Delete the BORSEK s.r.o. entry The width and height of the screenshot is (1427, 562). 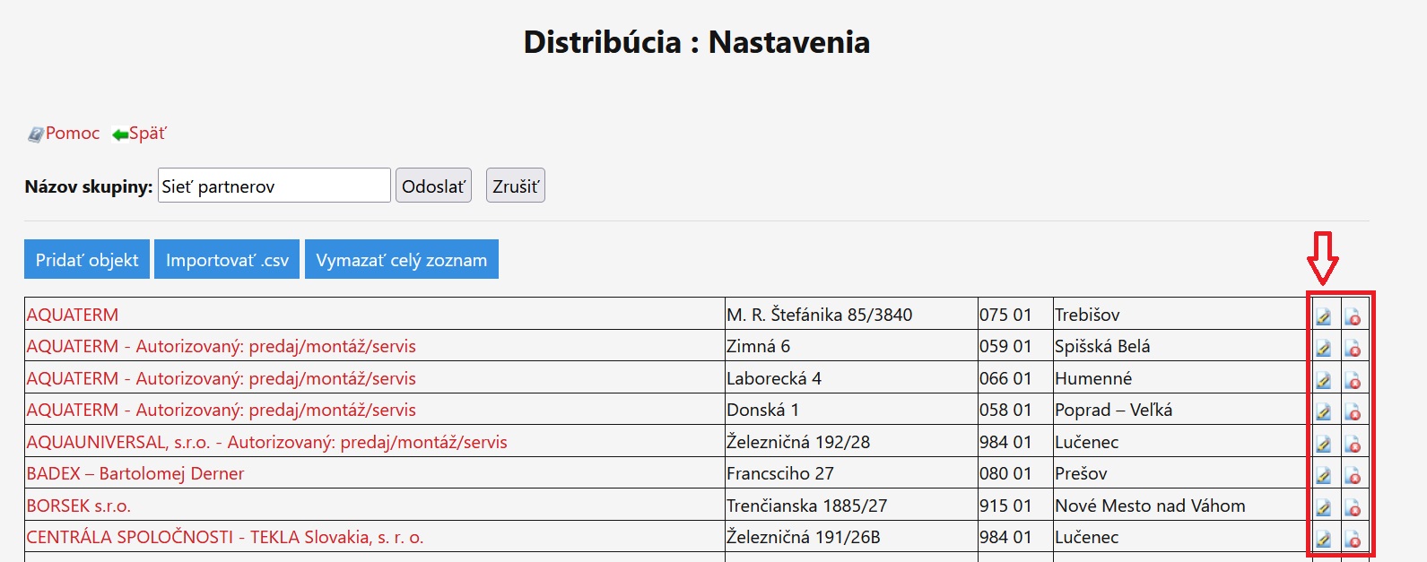point(1353,507)
